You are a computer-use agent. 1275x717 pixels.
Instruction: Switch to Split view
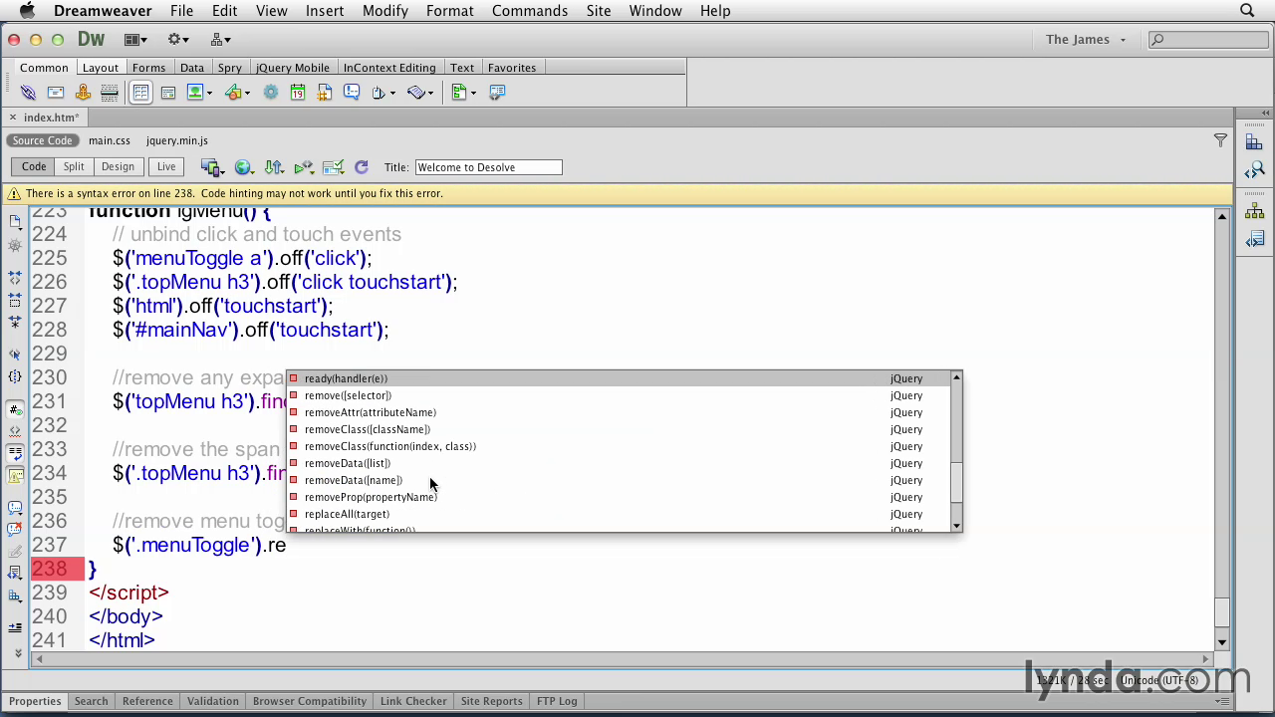pyautogui.click(x=74, y=166)
